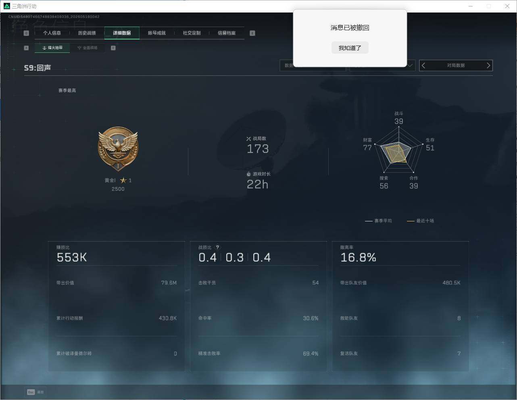Click the 三角洲行动 app icon in the title bar
517x400 pixels.
tap(6, 6)
